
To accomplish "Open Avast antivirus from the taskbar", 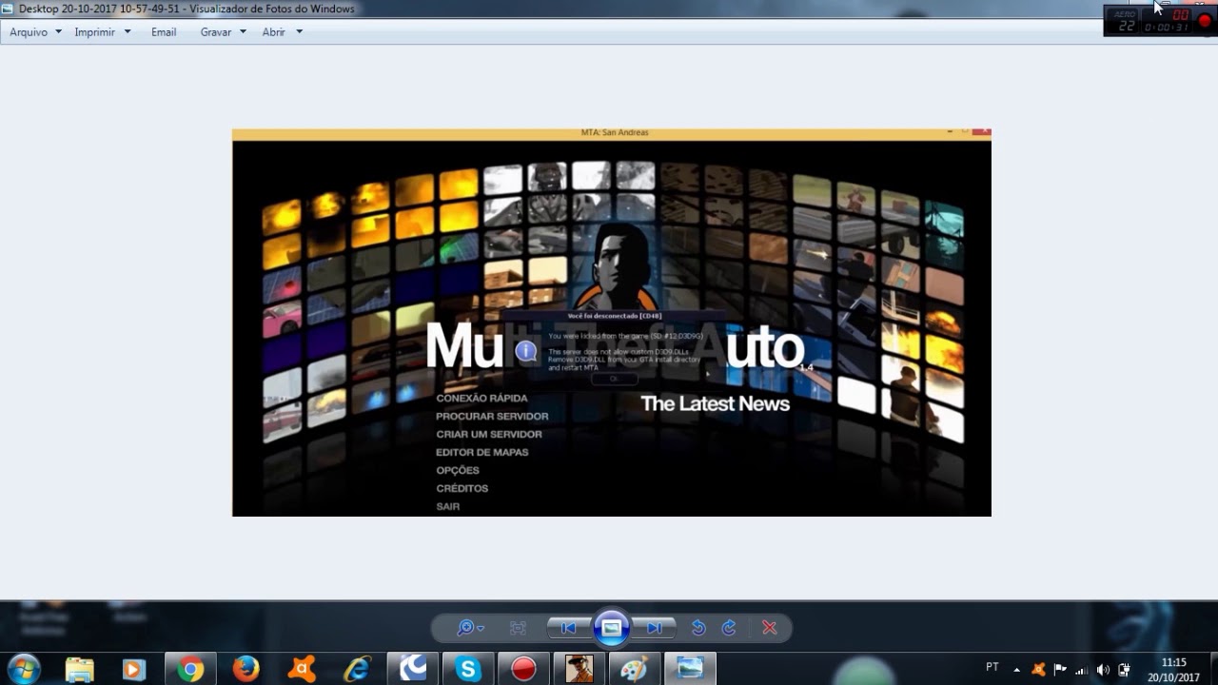I will [x=302, y=670].
